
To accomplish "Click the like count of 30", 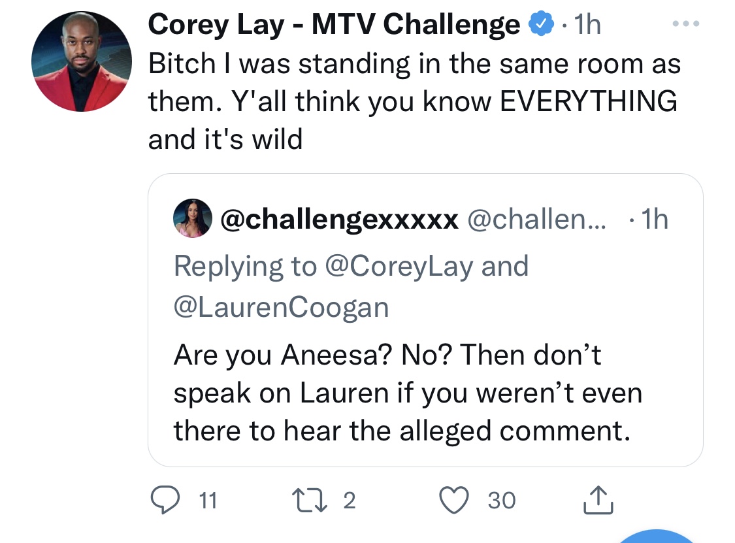I will click(501, 501).
